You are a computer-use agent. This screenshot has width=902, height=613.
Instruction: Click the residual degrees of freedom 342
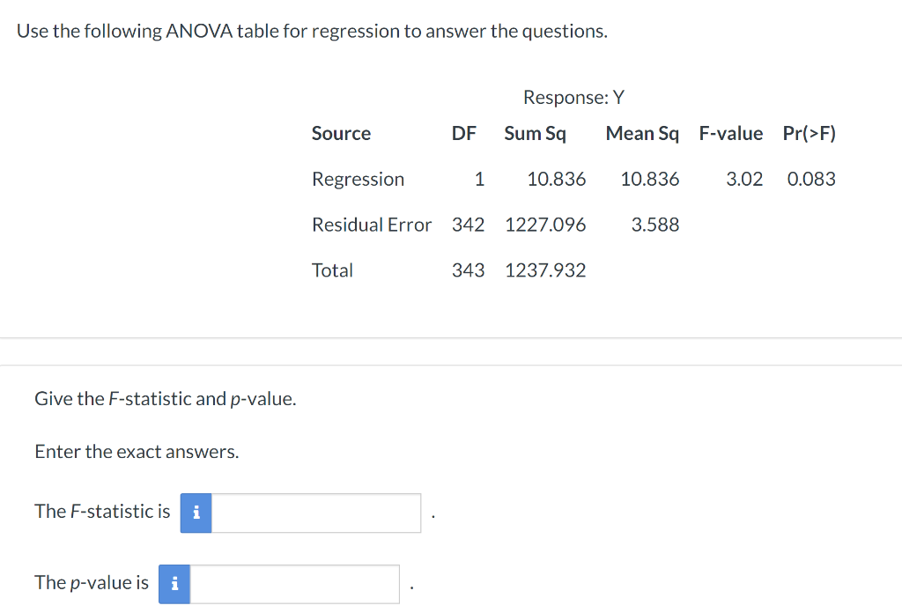469,225
